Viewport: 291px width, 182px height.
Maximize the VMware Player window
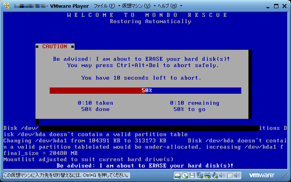[x=276, y=6]
